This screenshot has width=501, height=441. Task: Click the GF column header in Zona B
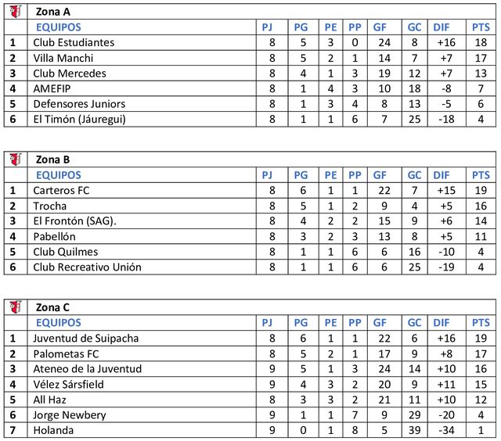coord(380,175)
